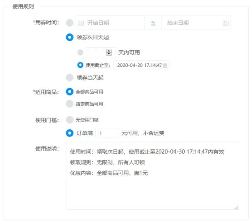Viewport: 251px width, 222px height.
Task: Click calendar icon in deadline datetime field
Action: tap(165, 65)
